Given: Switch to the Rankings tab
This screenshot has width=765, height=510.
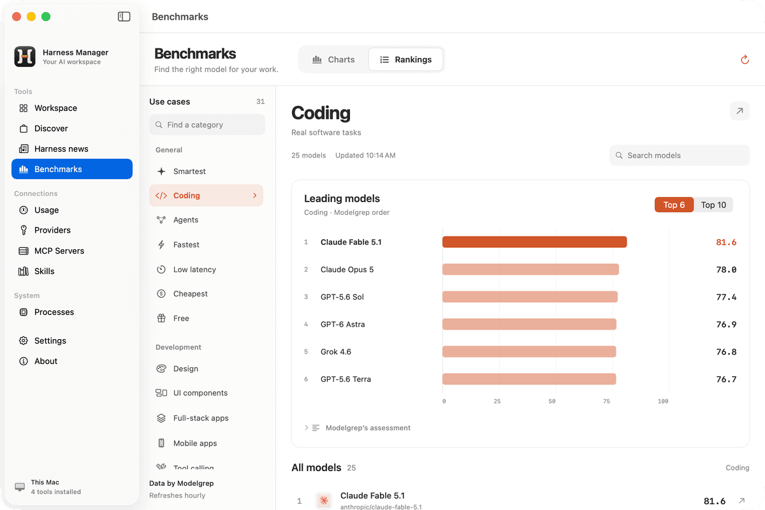Looking at the screenshot, I should [x=405, y=59].
